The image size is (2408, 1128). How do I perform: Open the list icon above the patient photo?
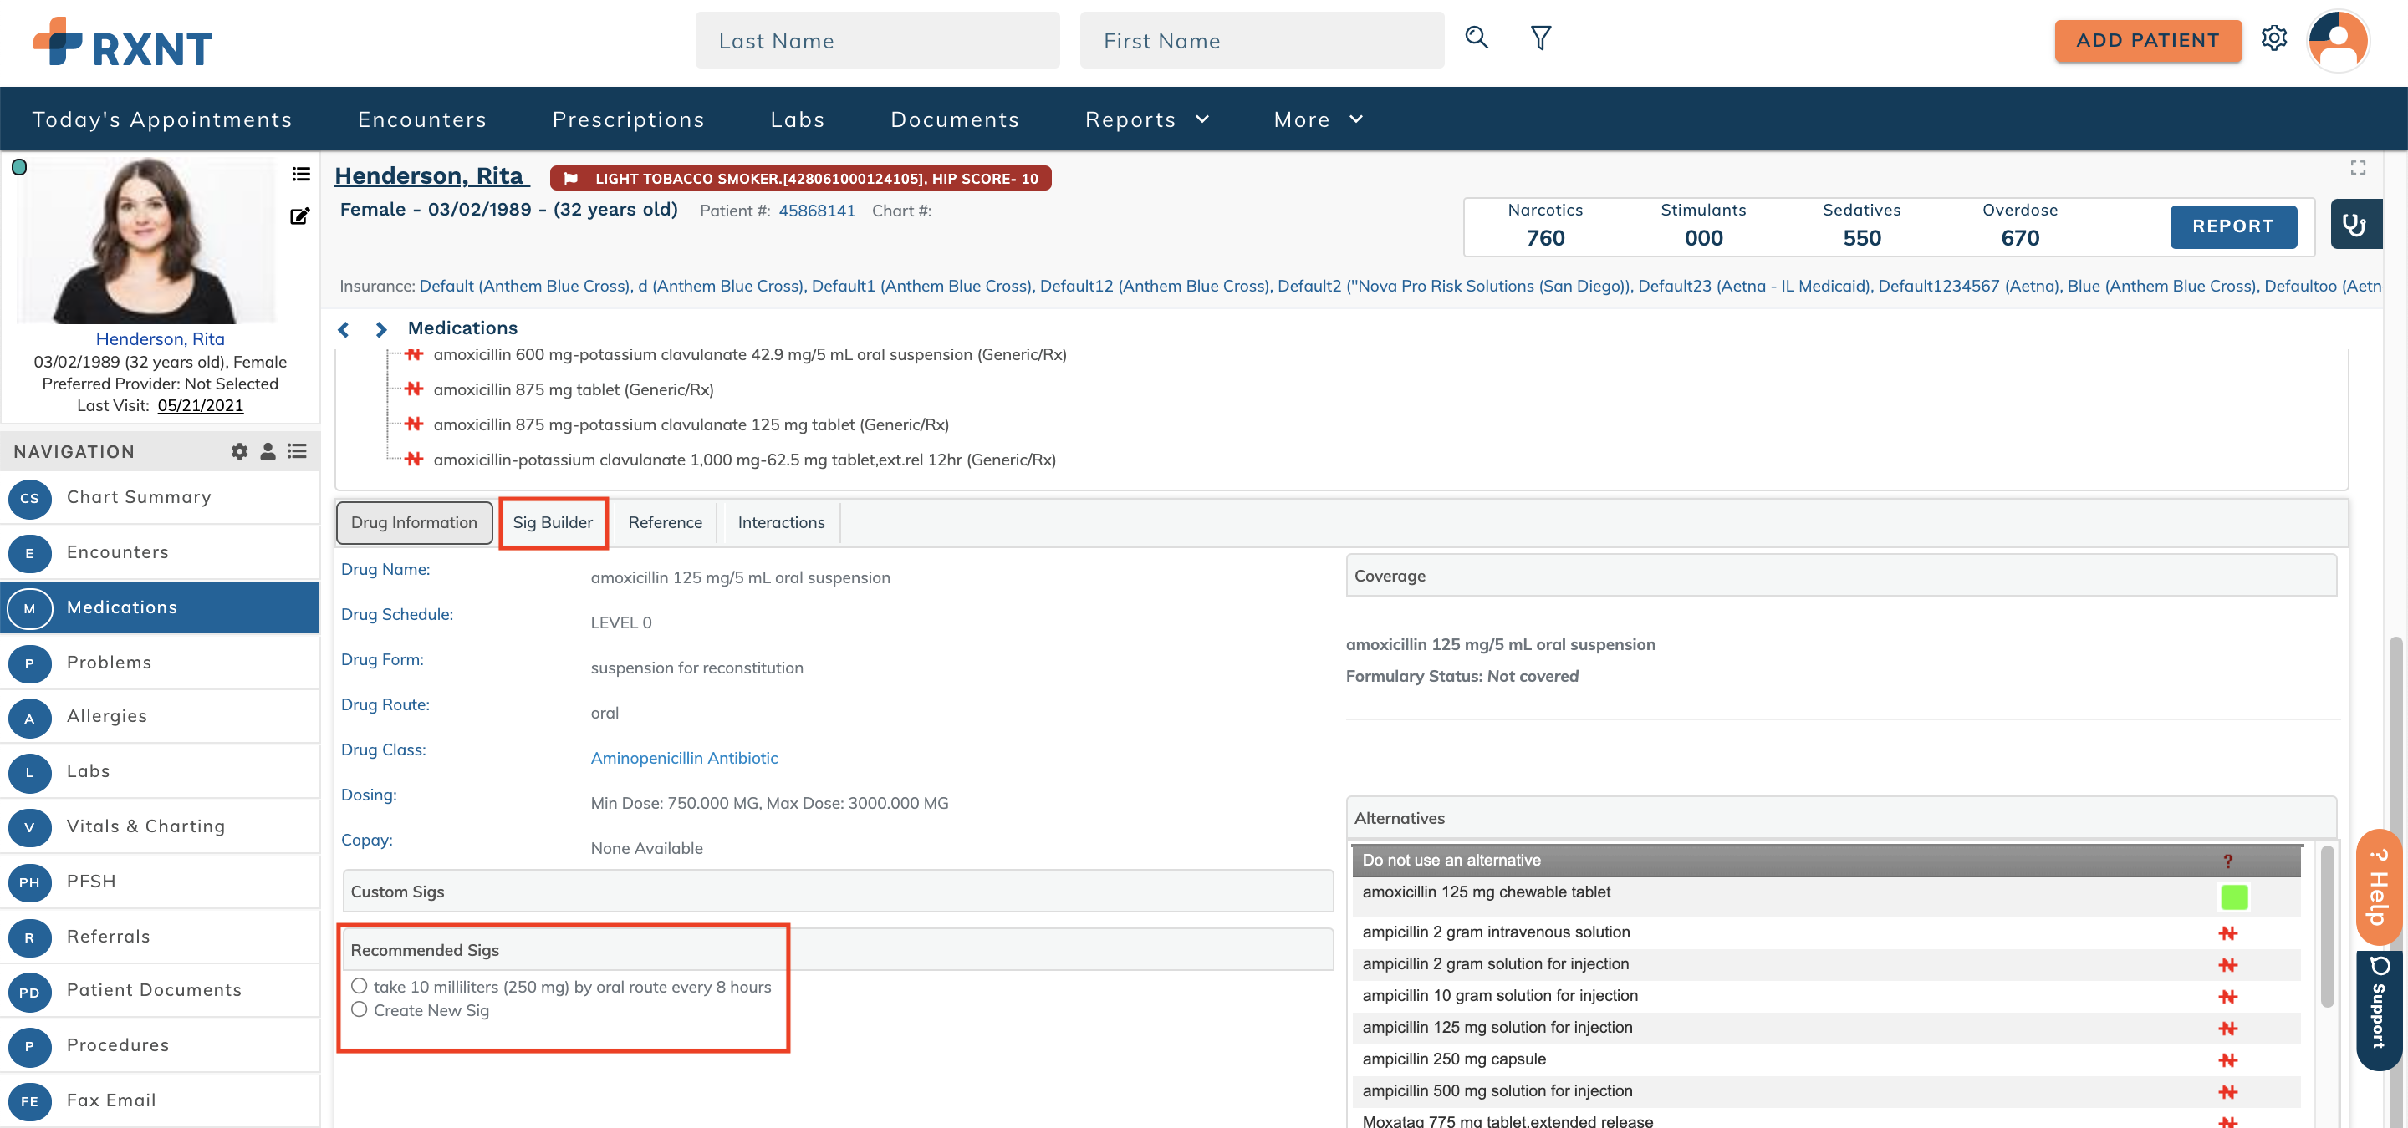[300, 175]
